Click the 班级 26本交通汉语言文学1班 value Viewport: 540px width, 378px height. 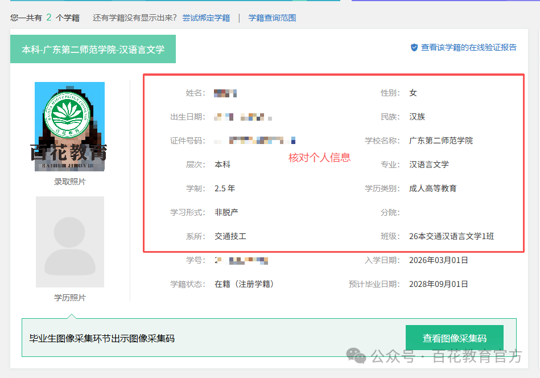coord(451,236)
